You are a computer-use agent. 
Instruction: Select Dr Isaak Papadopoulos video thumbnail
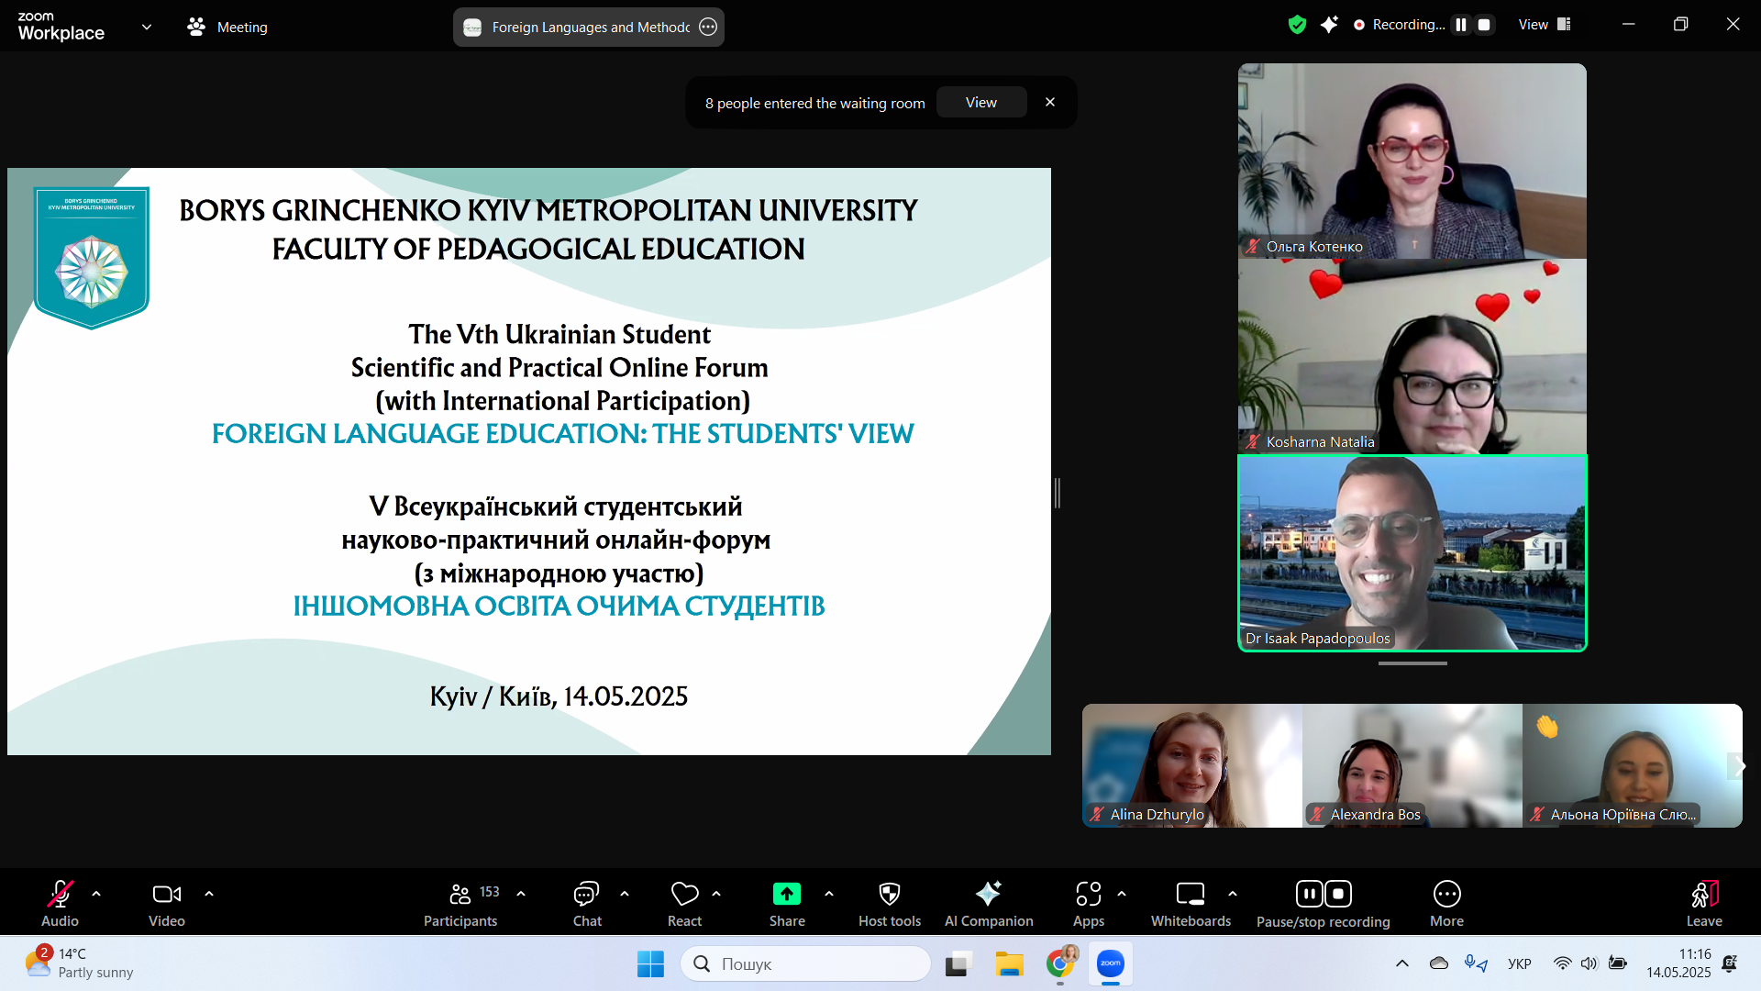(1412, 553)
